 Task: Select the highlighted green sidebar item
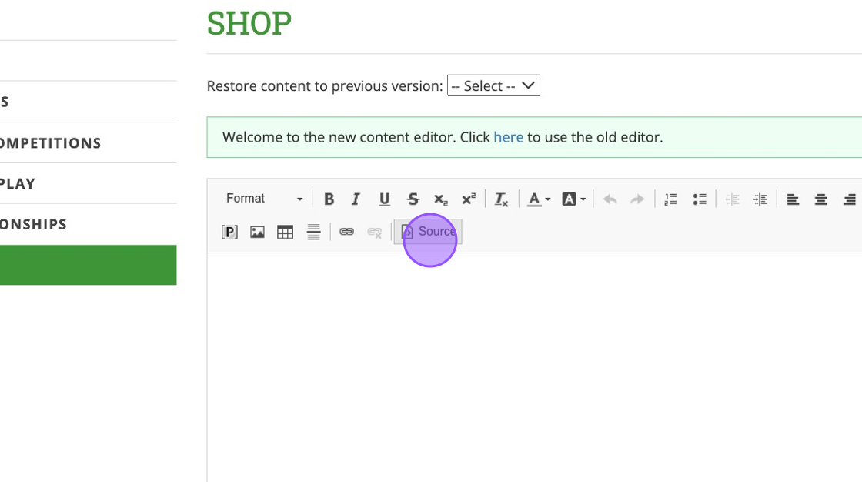point(88,265)
